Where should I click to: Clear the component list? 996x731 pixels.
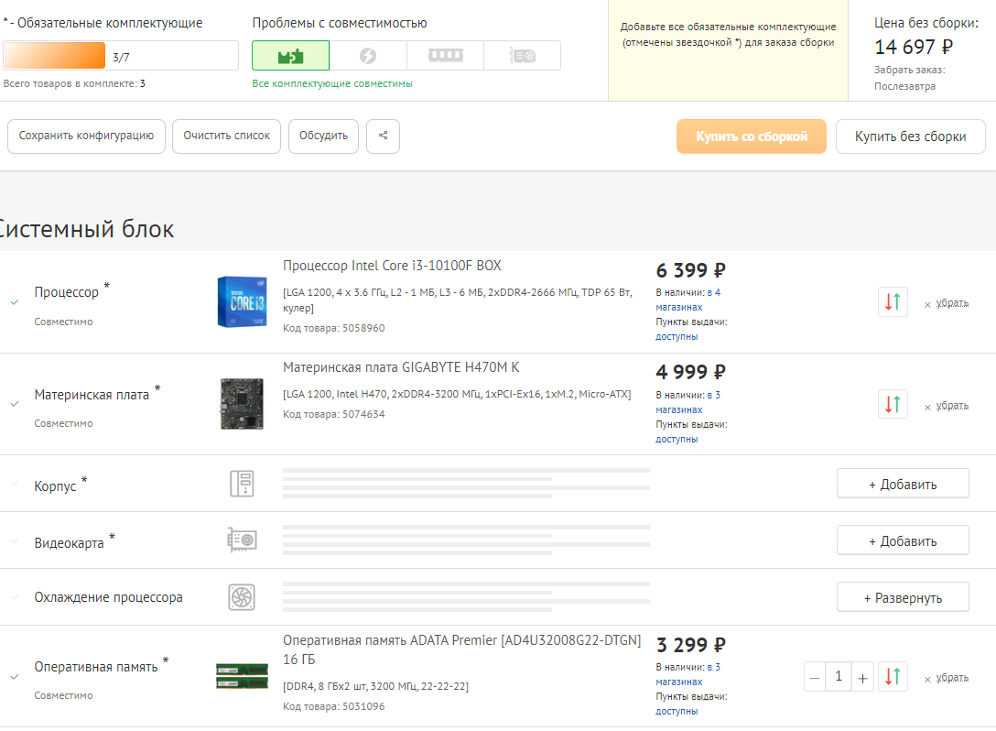(227, 136)
